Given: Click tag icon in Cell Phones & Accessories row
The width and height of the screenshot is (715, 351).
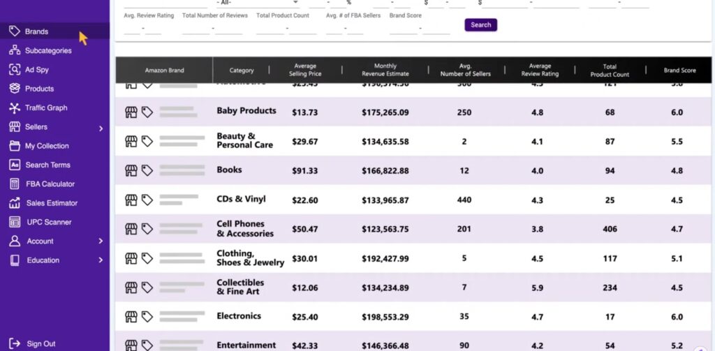Looking at the screenshot, I should [147, 229].
